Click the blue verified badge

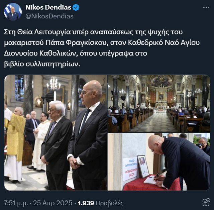pyautogui.click(x=76, y=7)
